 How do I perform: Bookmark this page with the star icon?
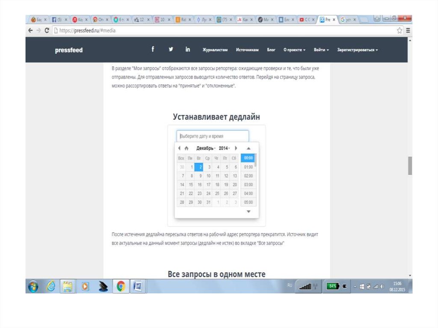[x=400, y=30]
